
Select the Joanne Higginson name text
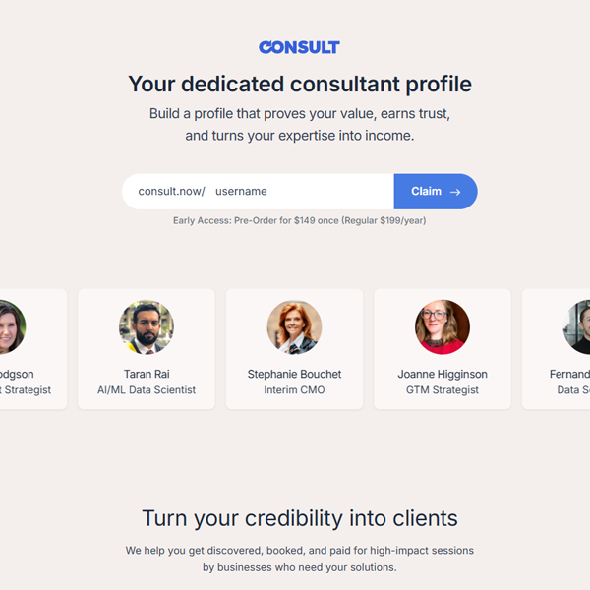tap(442, 374)
